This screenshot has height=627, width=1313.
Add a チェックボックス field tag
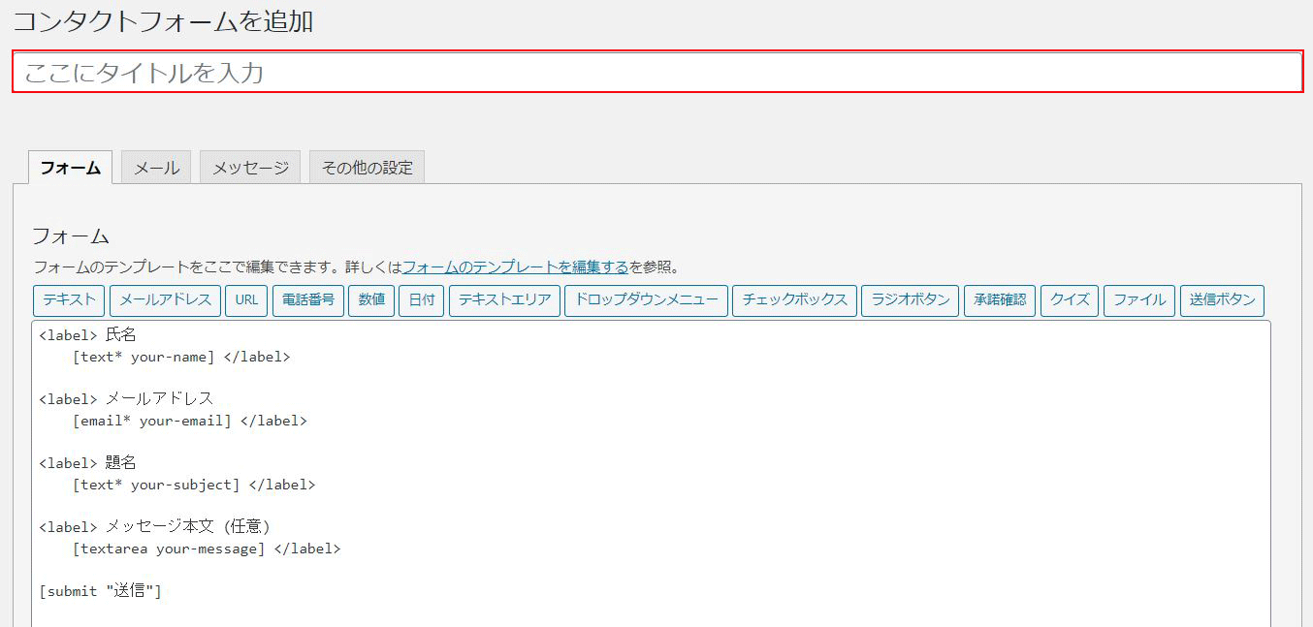coord(794,300)
